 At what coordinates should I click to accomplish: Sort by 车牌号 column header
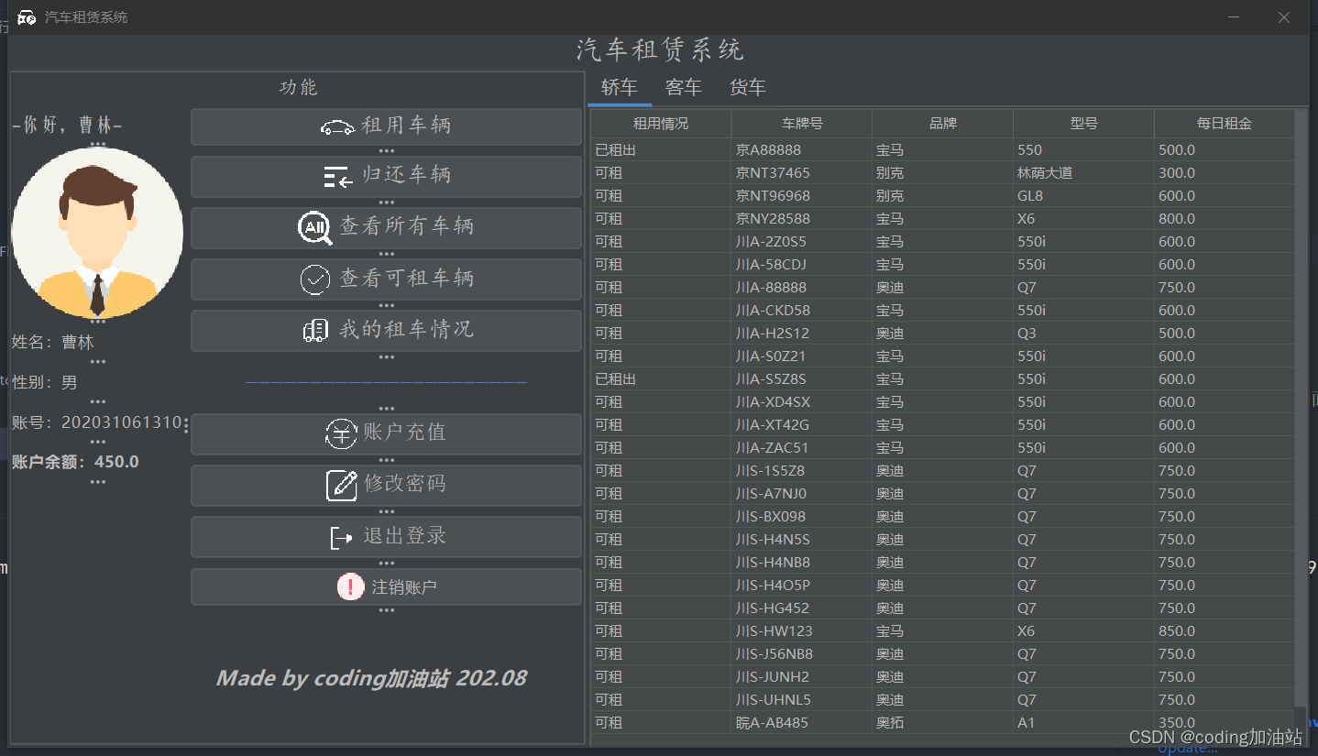coord(802,124)
